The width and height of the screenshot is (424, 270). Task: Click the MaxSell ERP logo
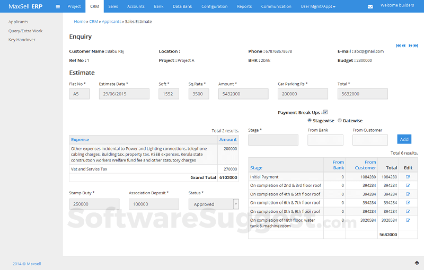pyautogui.click(x=25, y=6)
